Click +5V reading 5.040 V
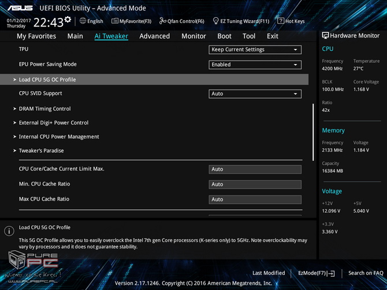 click(361, 211)
